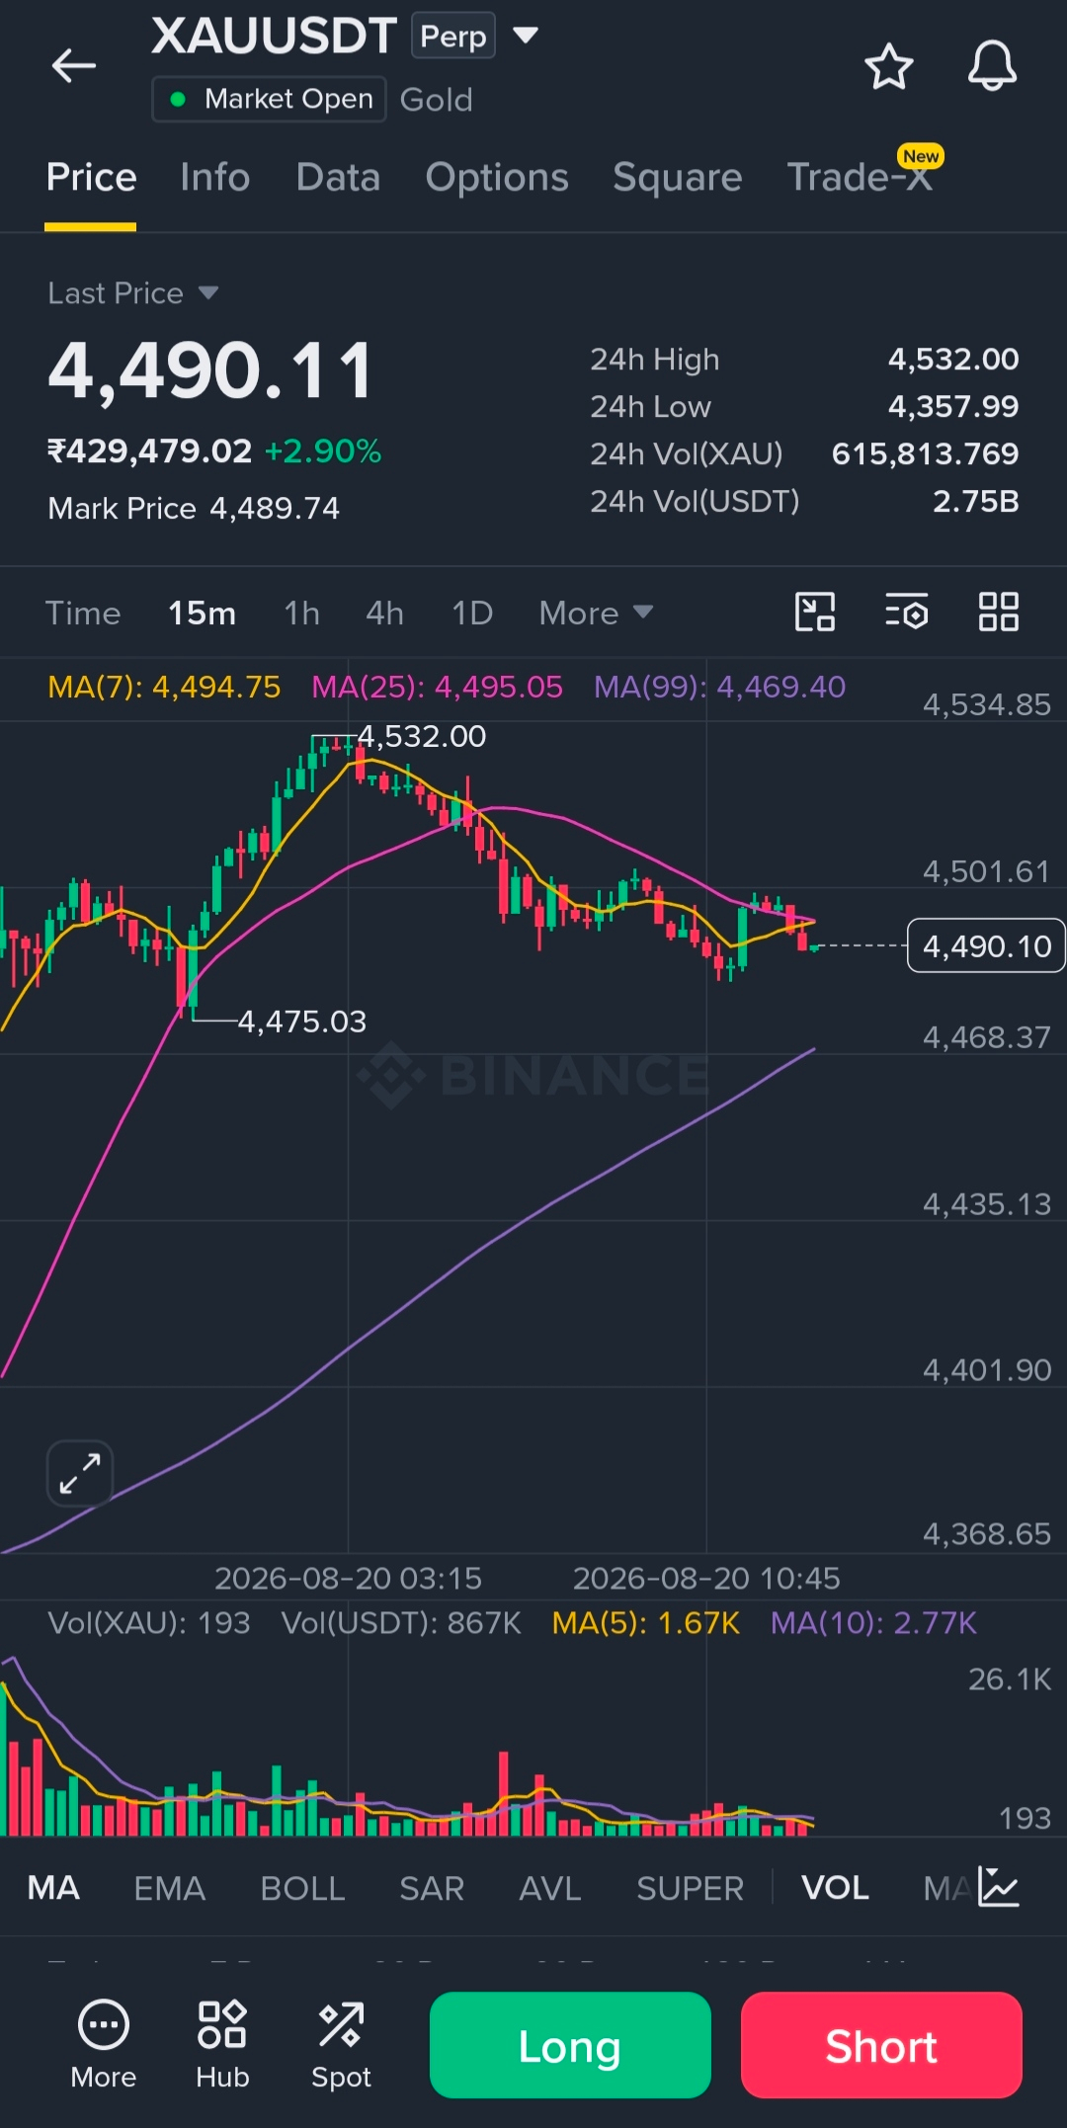Image resolution: width=1067 pixels, height=2128 pixels.
Task: Tap the Vol(XAU): 193 label
Action: click(x=149, y=1622)
